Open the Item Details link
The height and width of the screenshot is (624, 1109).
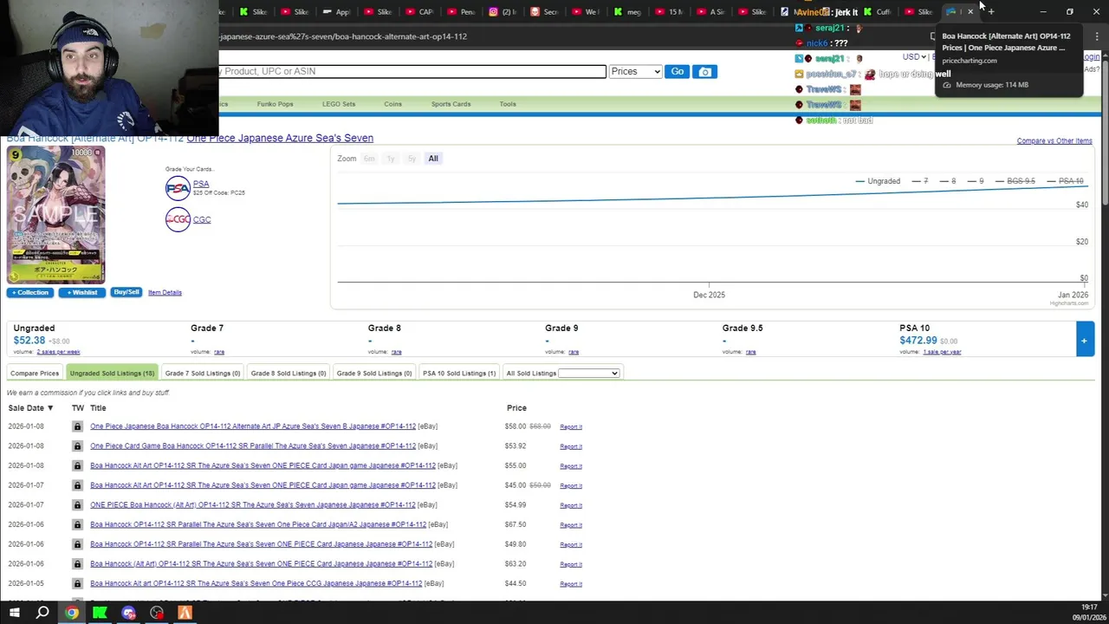(165, 293)
